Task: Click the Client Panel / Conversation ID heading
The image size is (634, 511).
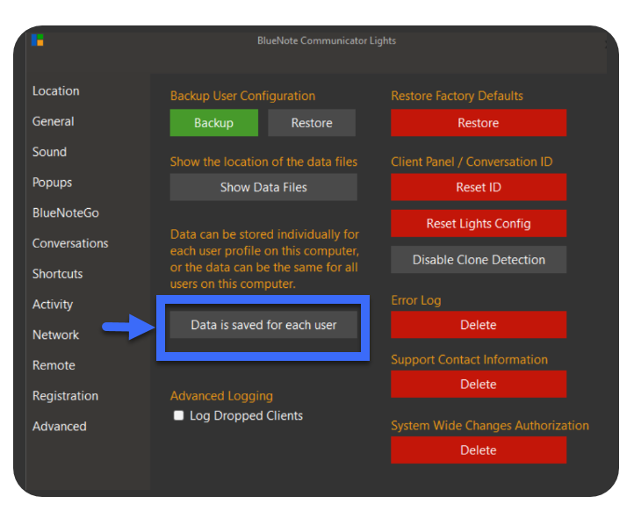Action: 472,162
